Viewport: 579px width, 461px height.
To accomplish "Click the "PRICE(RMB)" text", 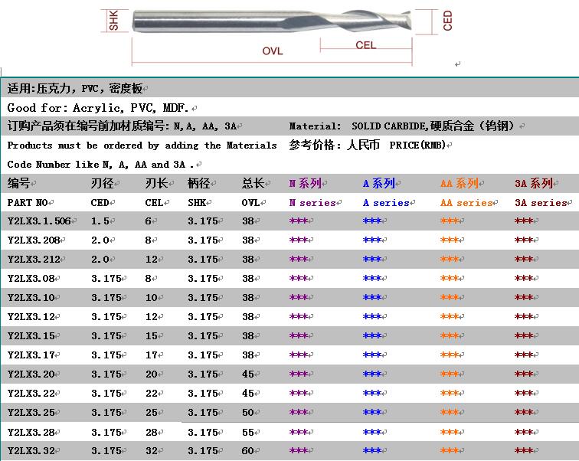I will (x=417, y=145).
